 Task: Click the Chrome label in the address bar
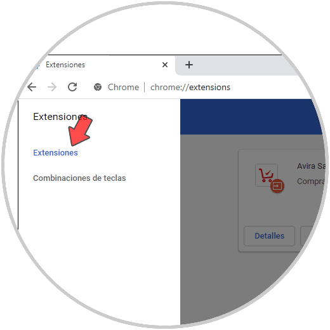pos(123,87)
